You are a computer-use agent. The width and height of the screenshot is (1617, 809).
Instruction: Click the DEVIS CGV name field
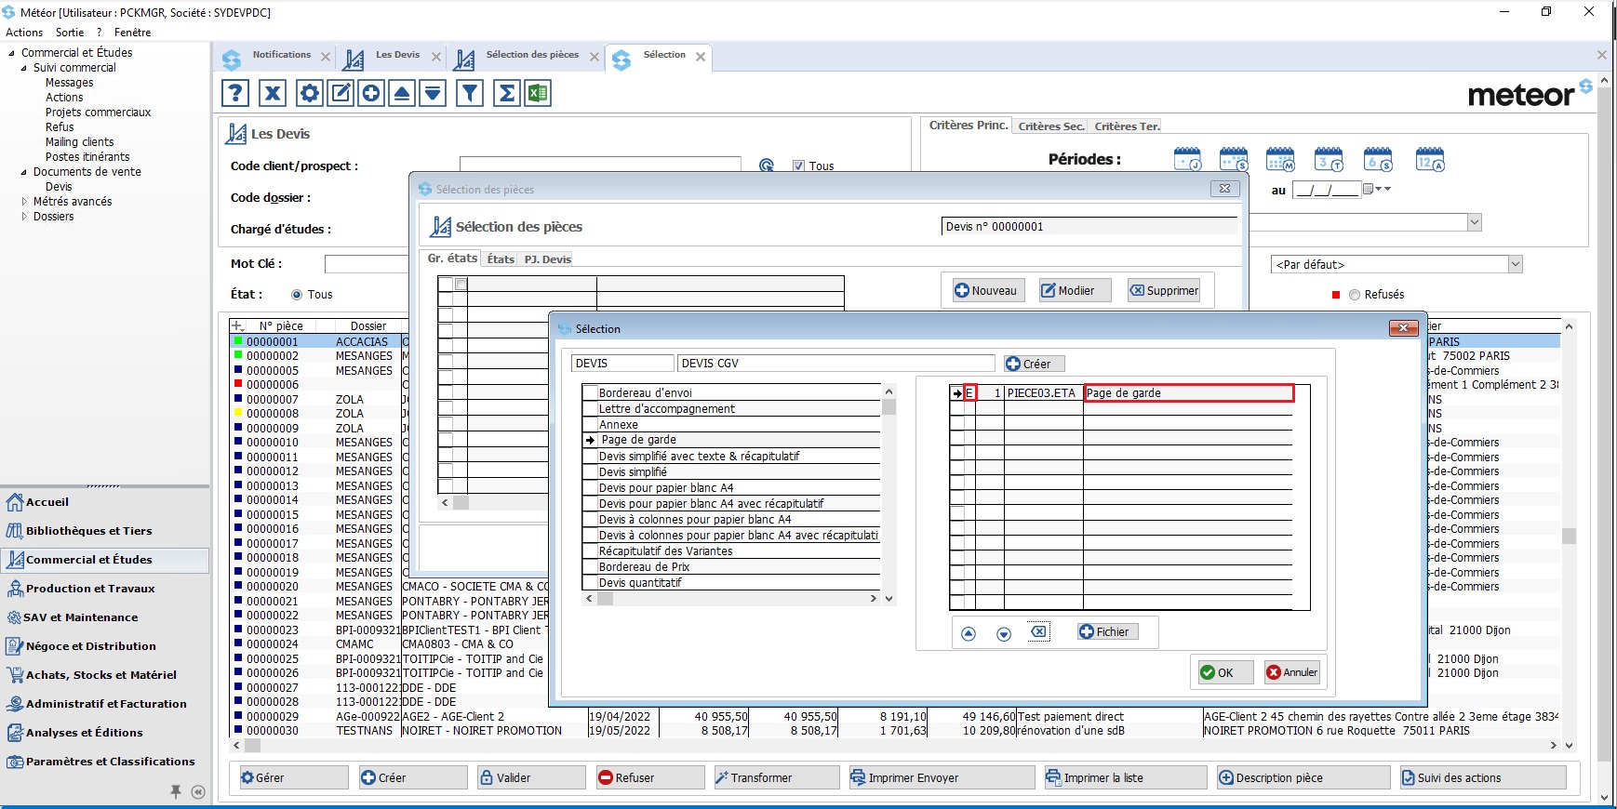point(835,364)
